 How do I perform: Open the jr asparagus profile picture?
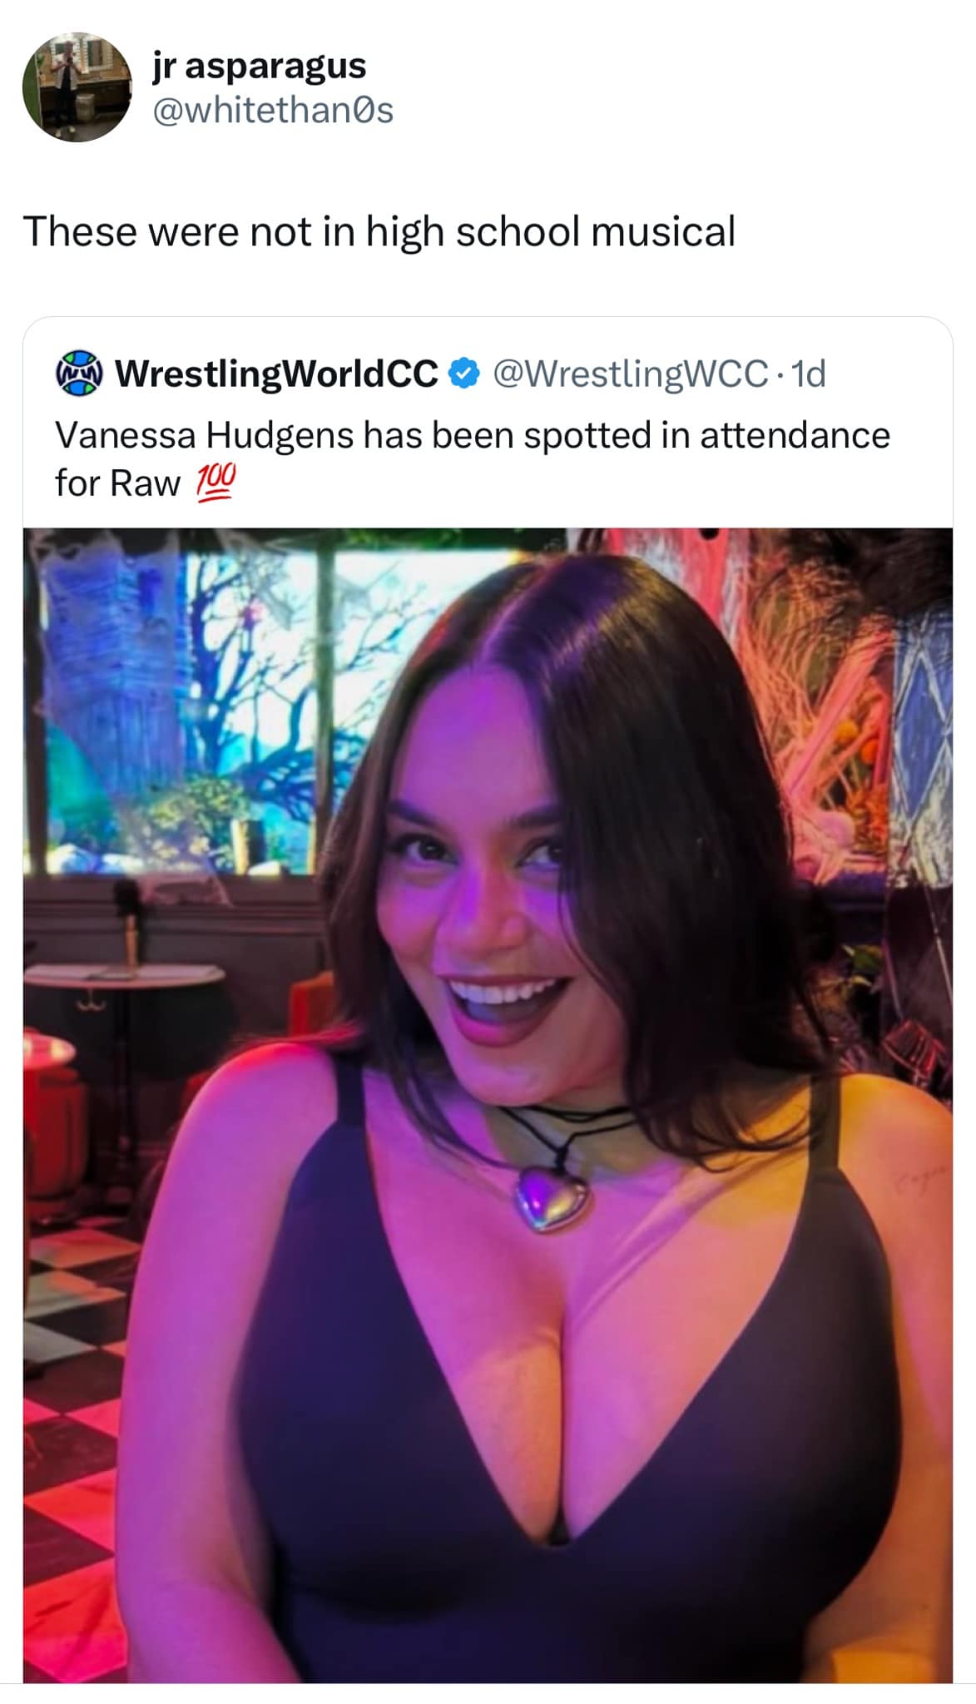[x=77, y=87]
